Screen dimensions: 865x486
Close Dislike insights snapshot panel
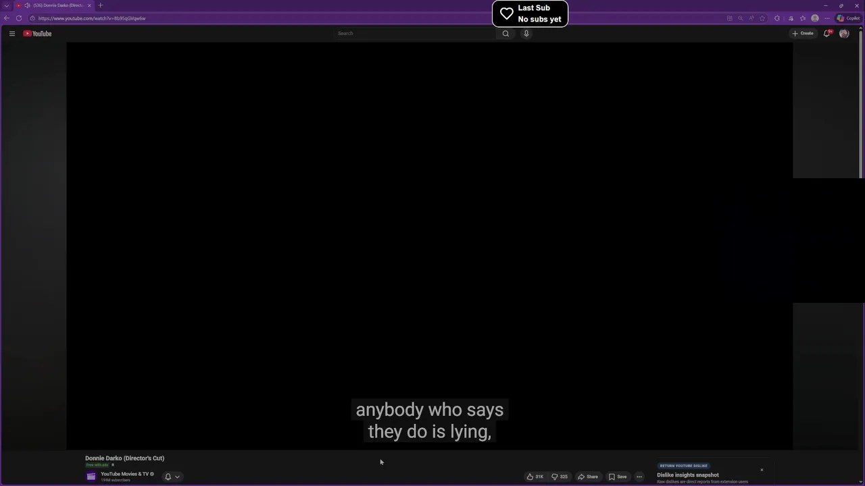click(762, 470)
